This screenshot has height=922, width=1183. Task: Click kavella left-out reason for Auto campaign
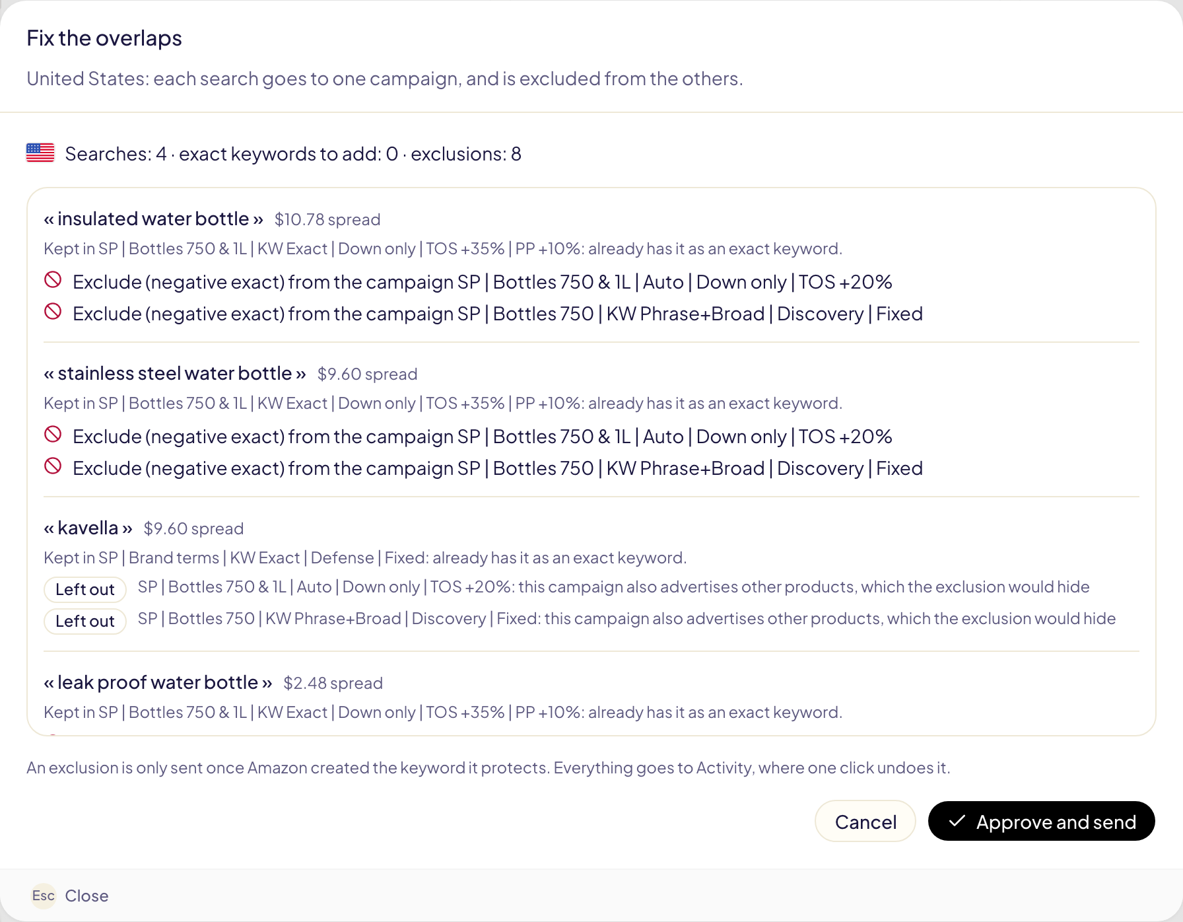614,587
